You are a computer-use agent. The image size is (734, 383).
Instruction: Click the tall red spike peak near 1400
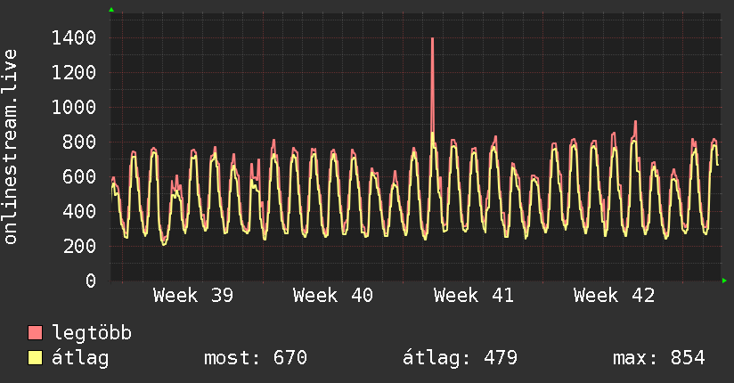(433, 39)
